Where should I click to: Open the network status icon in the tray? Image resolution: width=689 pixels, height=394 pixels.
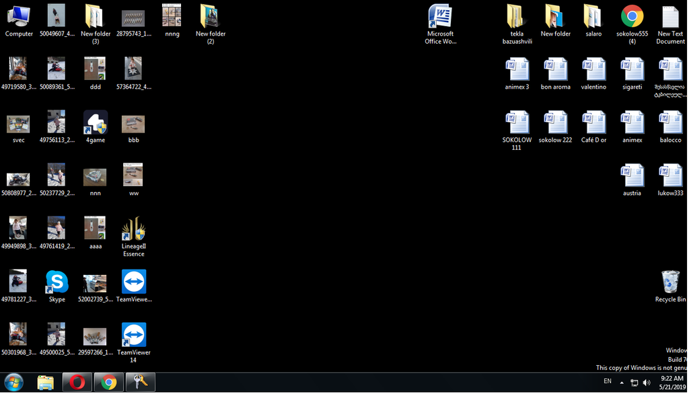click(x=633, y=383)
